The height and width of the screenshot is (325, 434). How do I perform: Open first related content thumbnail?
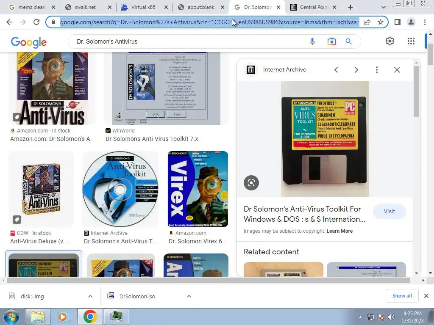[284, 270]
